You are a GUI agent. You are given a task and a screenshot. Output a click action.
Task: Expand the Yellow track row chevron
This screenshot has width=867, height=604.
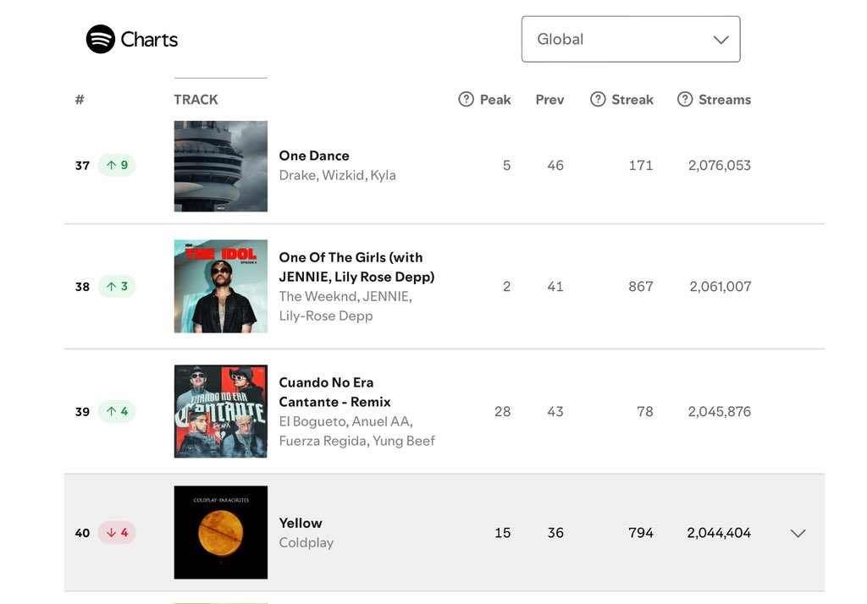[x=798, y=533]
